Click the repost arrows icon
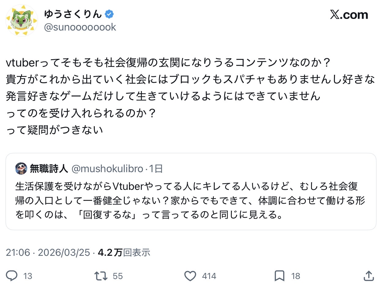This screenshot has height=297, width=382. click(101, 276)
